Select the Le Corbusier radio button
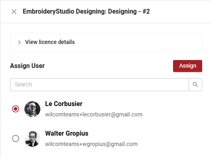 tap(16, 109)
